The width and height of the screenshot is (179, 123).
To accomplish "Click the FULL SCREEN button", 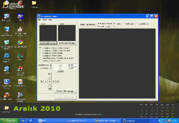I will pyautogui.click(x=88, y=25).
